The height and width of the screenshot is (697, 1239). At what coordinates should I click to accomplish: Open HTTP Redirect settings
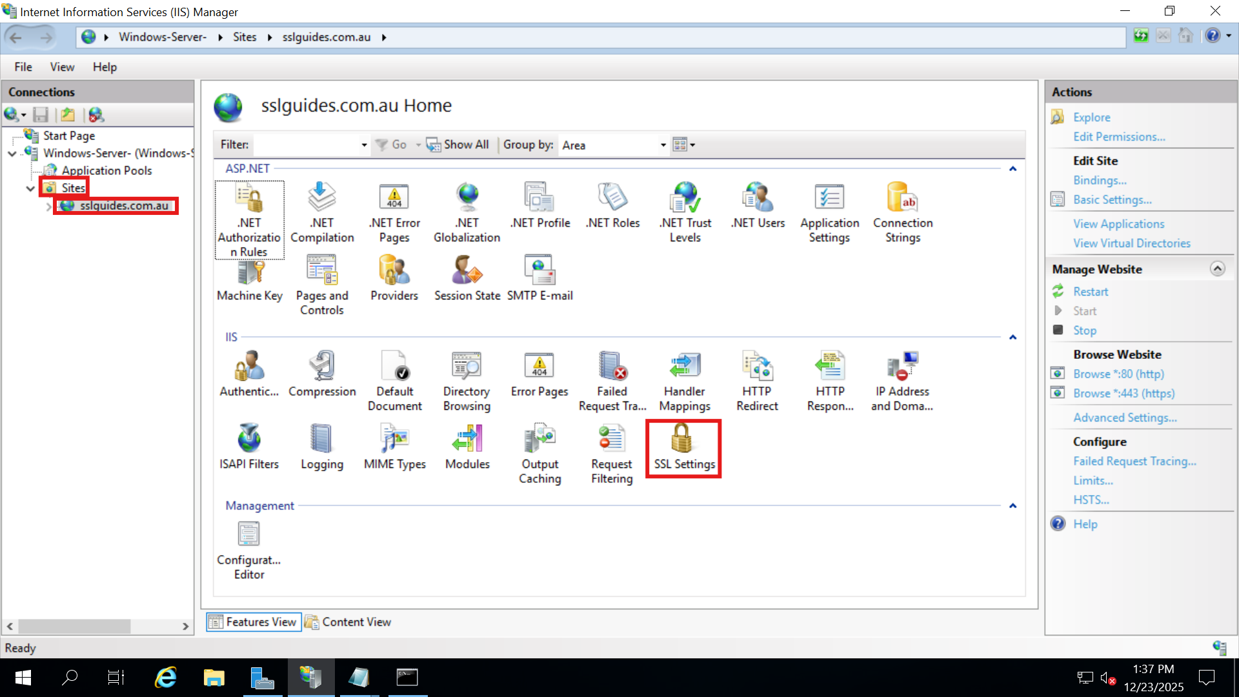757,381
